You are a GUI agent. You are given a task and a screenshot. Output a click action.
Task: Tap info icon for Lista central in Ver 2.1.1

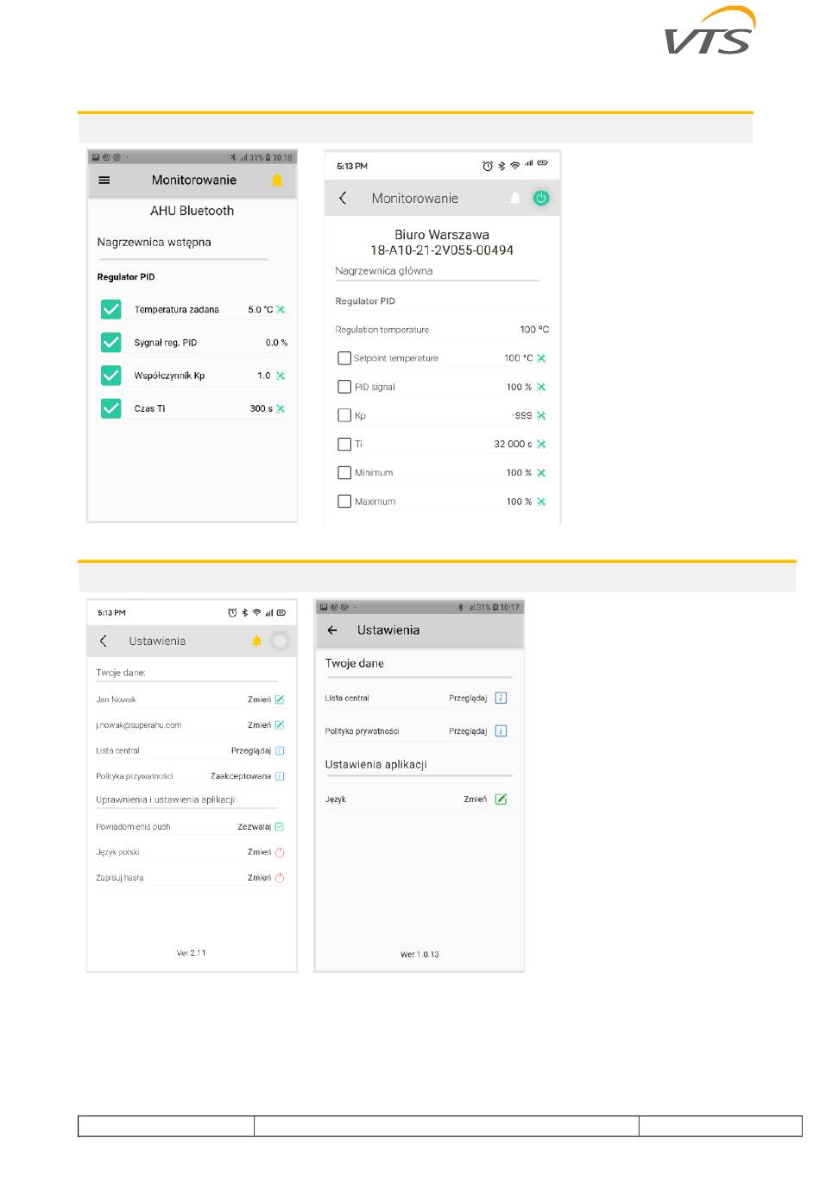coord(280,751)
